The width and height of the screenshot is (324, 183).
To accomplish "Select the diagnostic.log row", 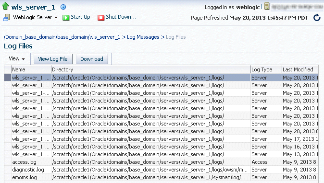I will 161,170.
